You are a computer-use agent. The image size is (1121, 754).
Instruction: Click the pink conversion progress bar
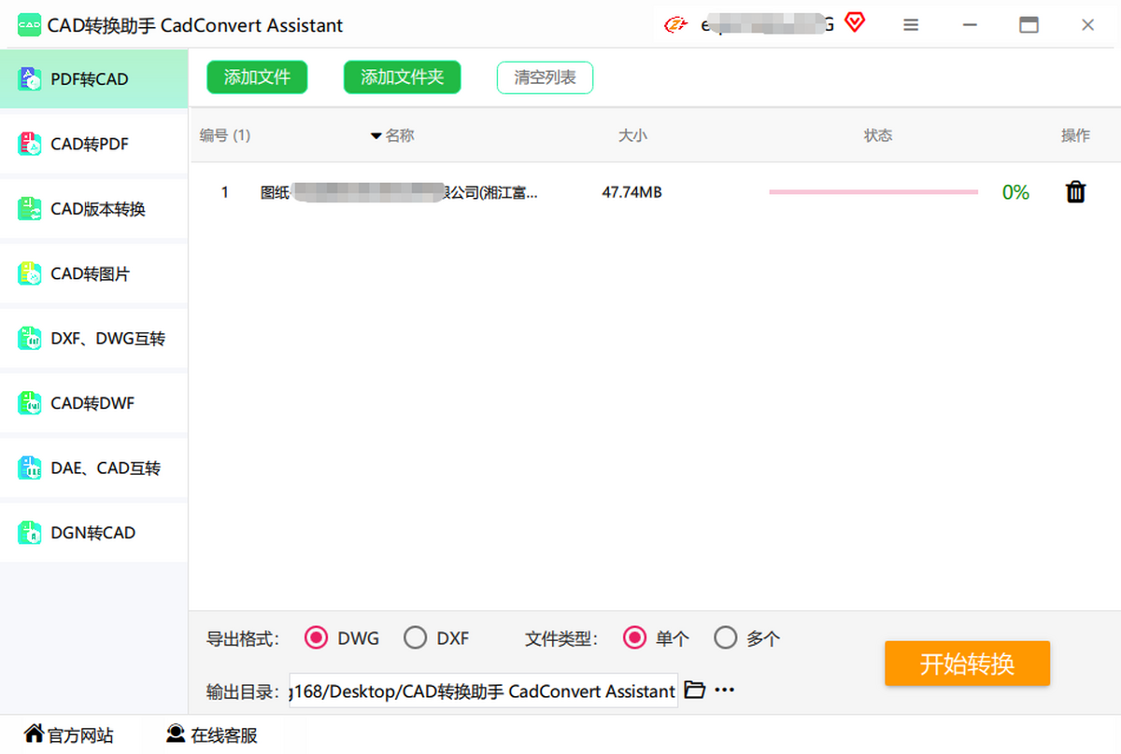tap(873, 192)
